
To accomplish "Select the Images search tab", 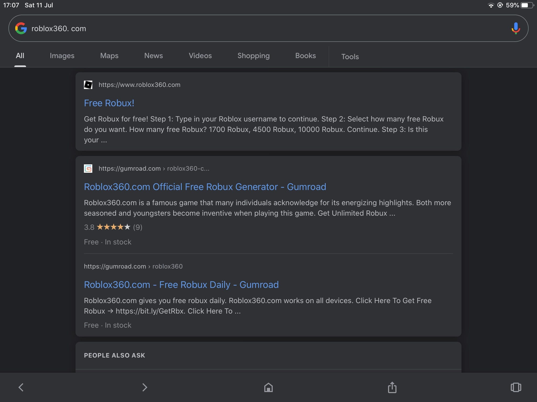I will click(62, 55).
